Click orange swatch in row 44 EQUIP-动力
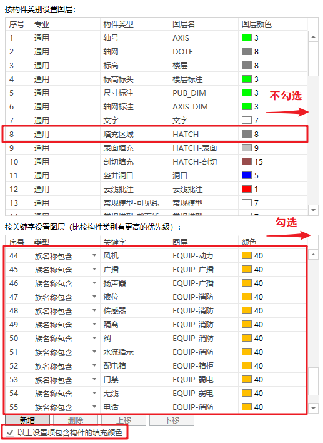Screen dimensions: 323x443 [247, 255]
